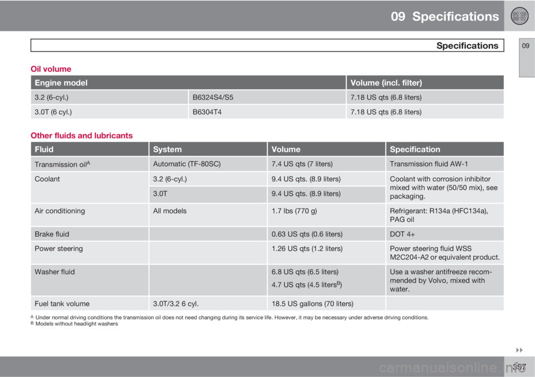Click the double-arrow next page indicator
The image size is (535, 377).
pos(519,350)
